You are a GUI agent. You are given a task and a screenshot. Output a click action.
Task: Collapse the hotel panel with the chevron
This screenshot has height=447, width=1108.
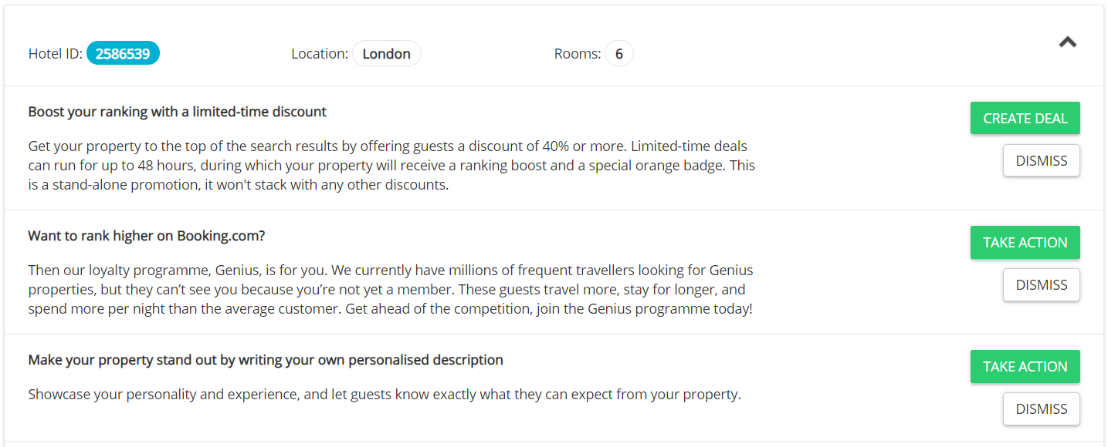[1067, 42]
